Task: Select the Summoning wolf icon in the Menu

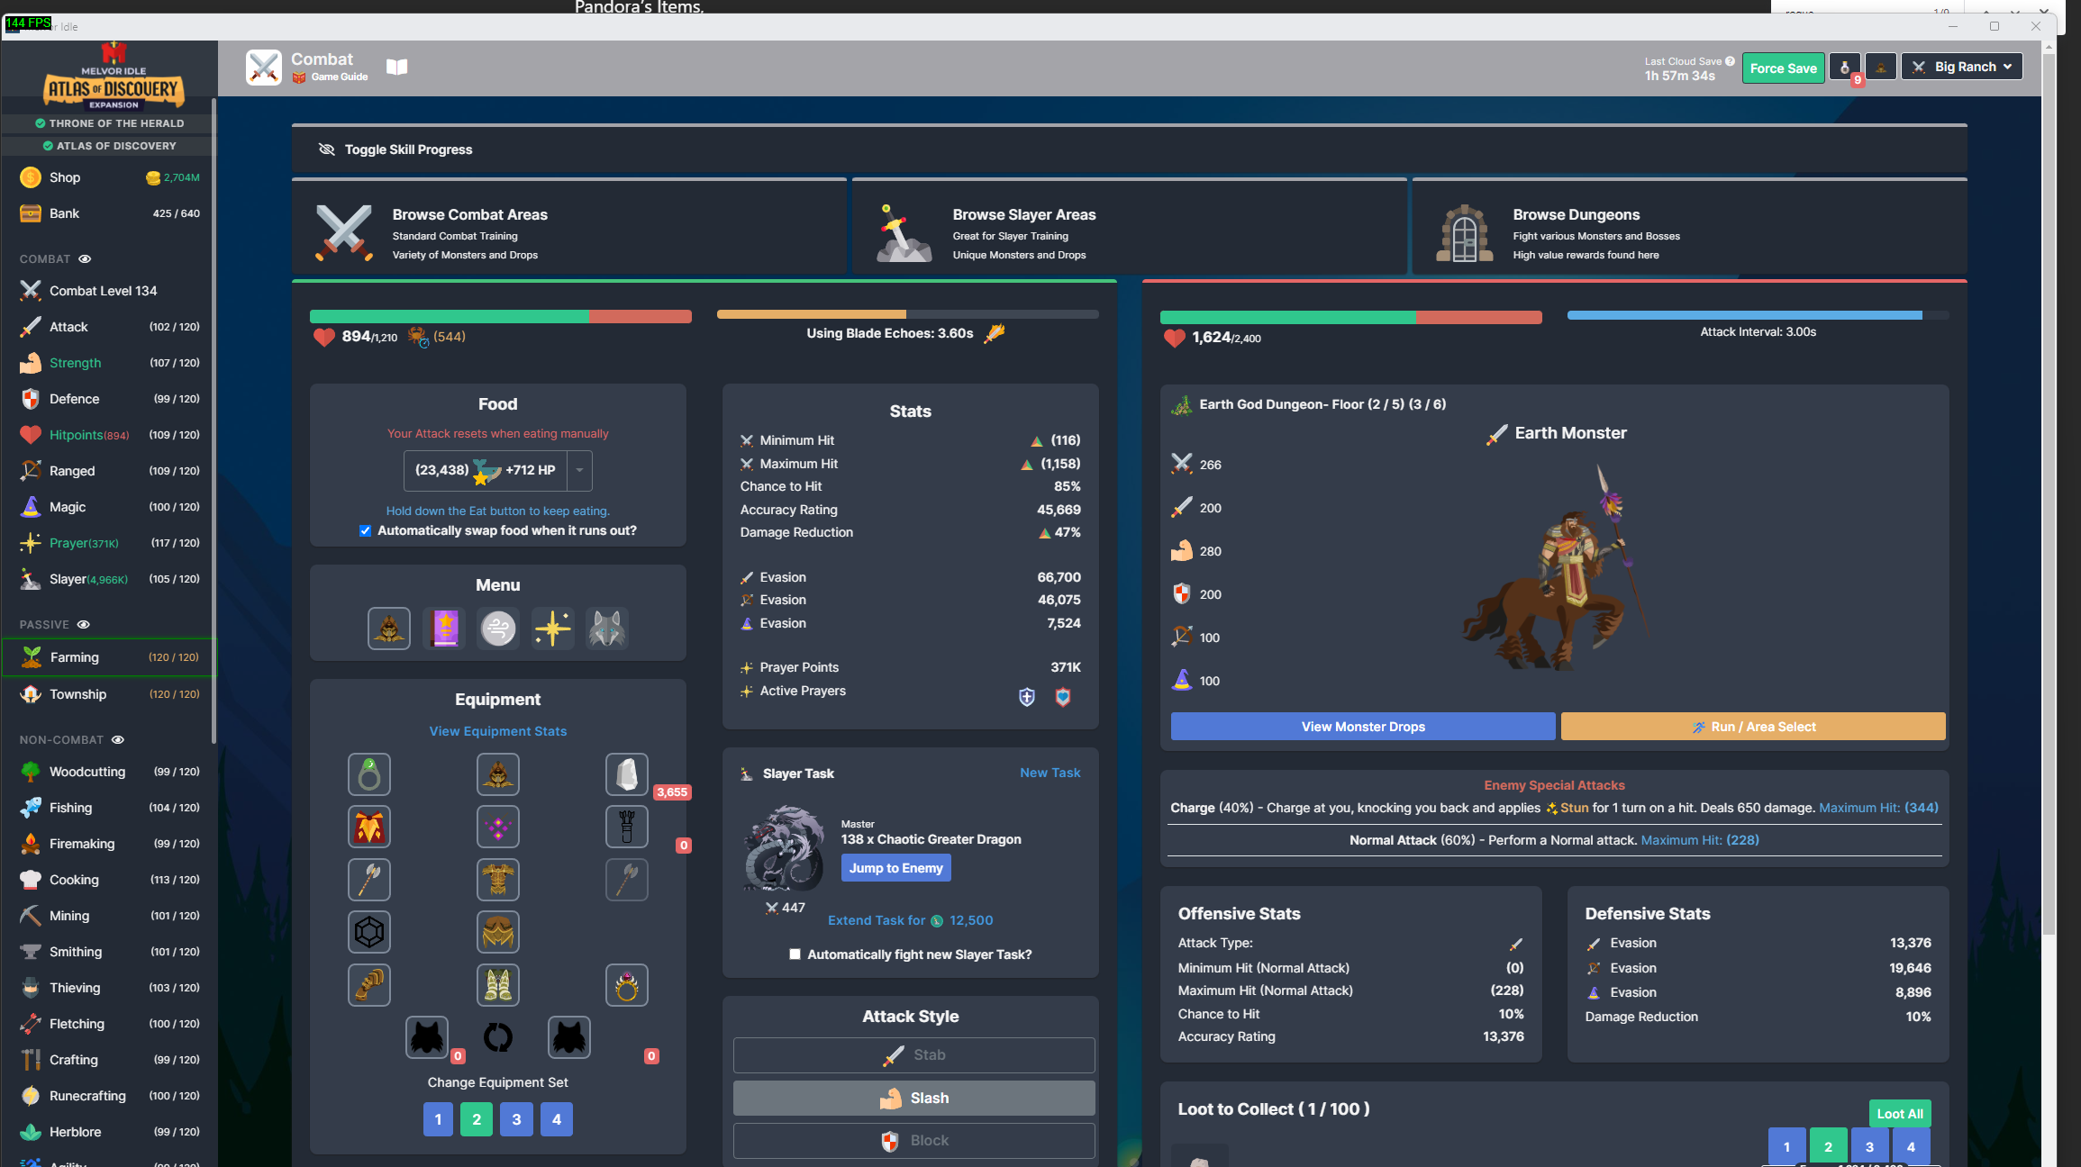Action: pyautogui.click(x=606, y=628)
